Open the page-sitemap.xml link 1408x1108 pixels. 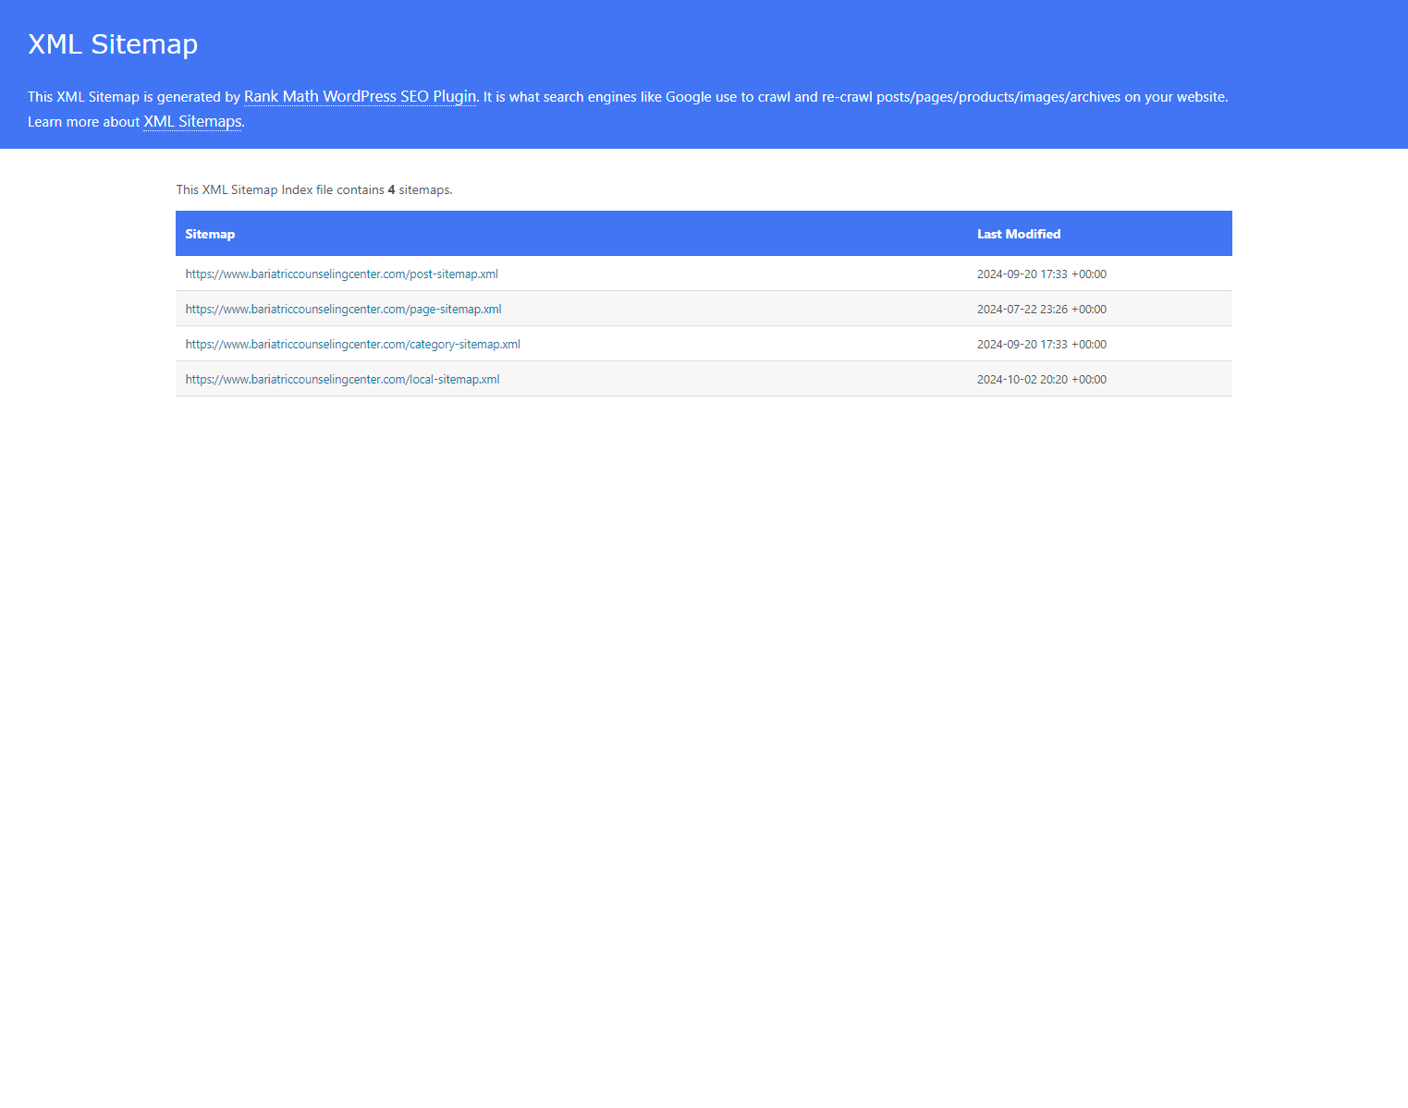pos(344,309)
